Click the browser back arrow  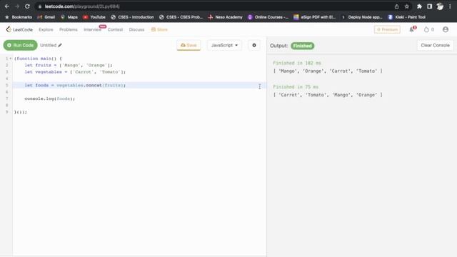pyautogui.click(x=6, y=6)
